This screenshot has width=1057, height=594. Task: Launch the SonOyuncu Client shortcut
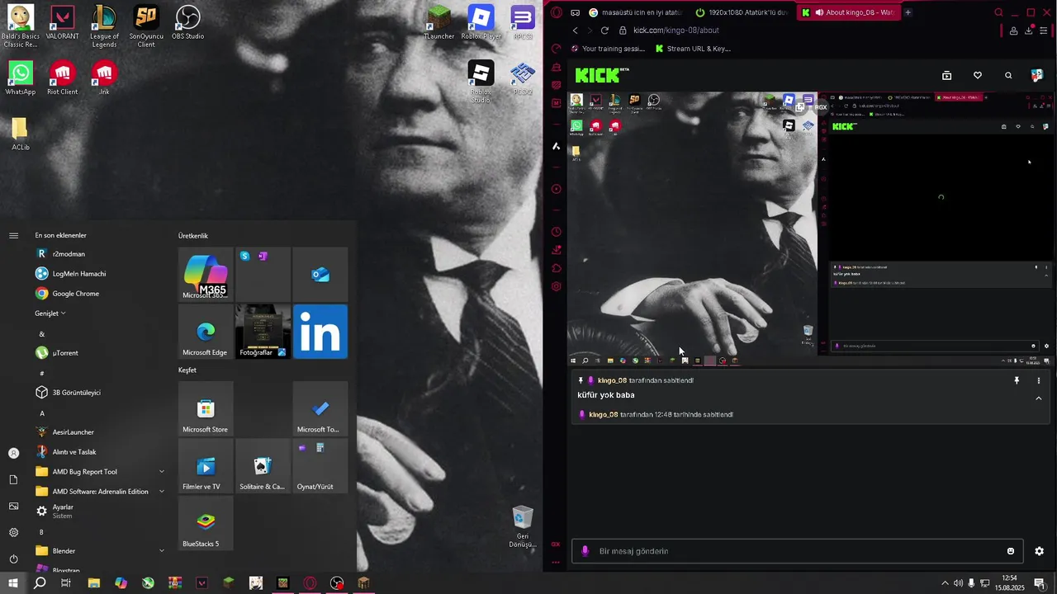click(x=145, y=26)
